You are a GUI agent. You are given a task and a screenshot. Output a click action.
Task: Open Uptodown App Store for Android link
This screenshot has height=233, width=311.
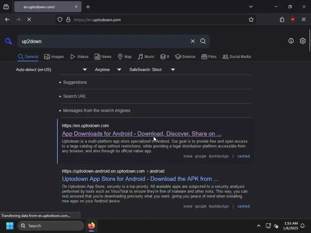coord(140,179)
